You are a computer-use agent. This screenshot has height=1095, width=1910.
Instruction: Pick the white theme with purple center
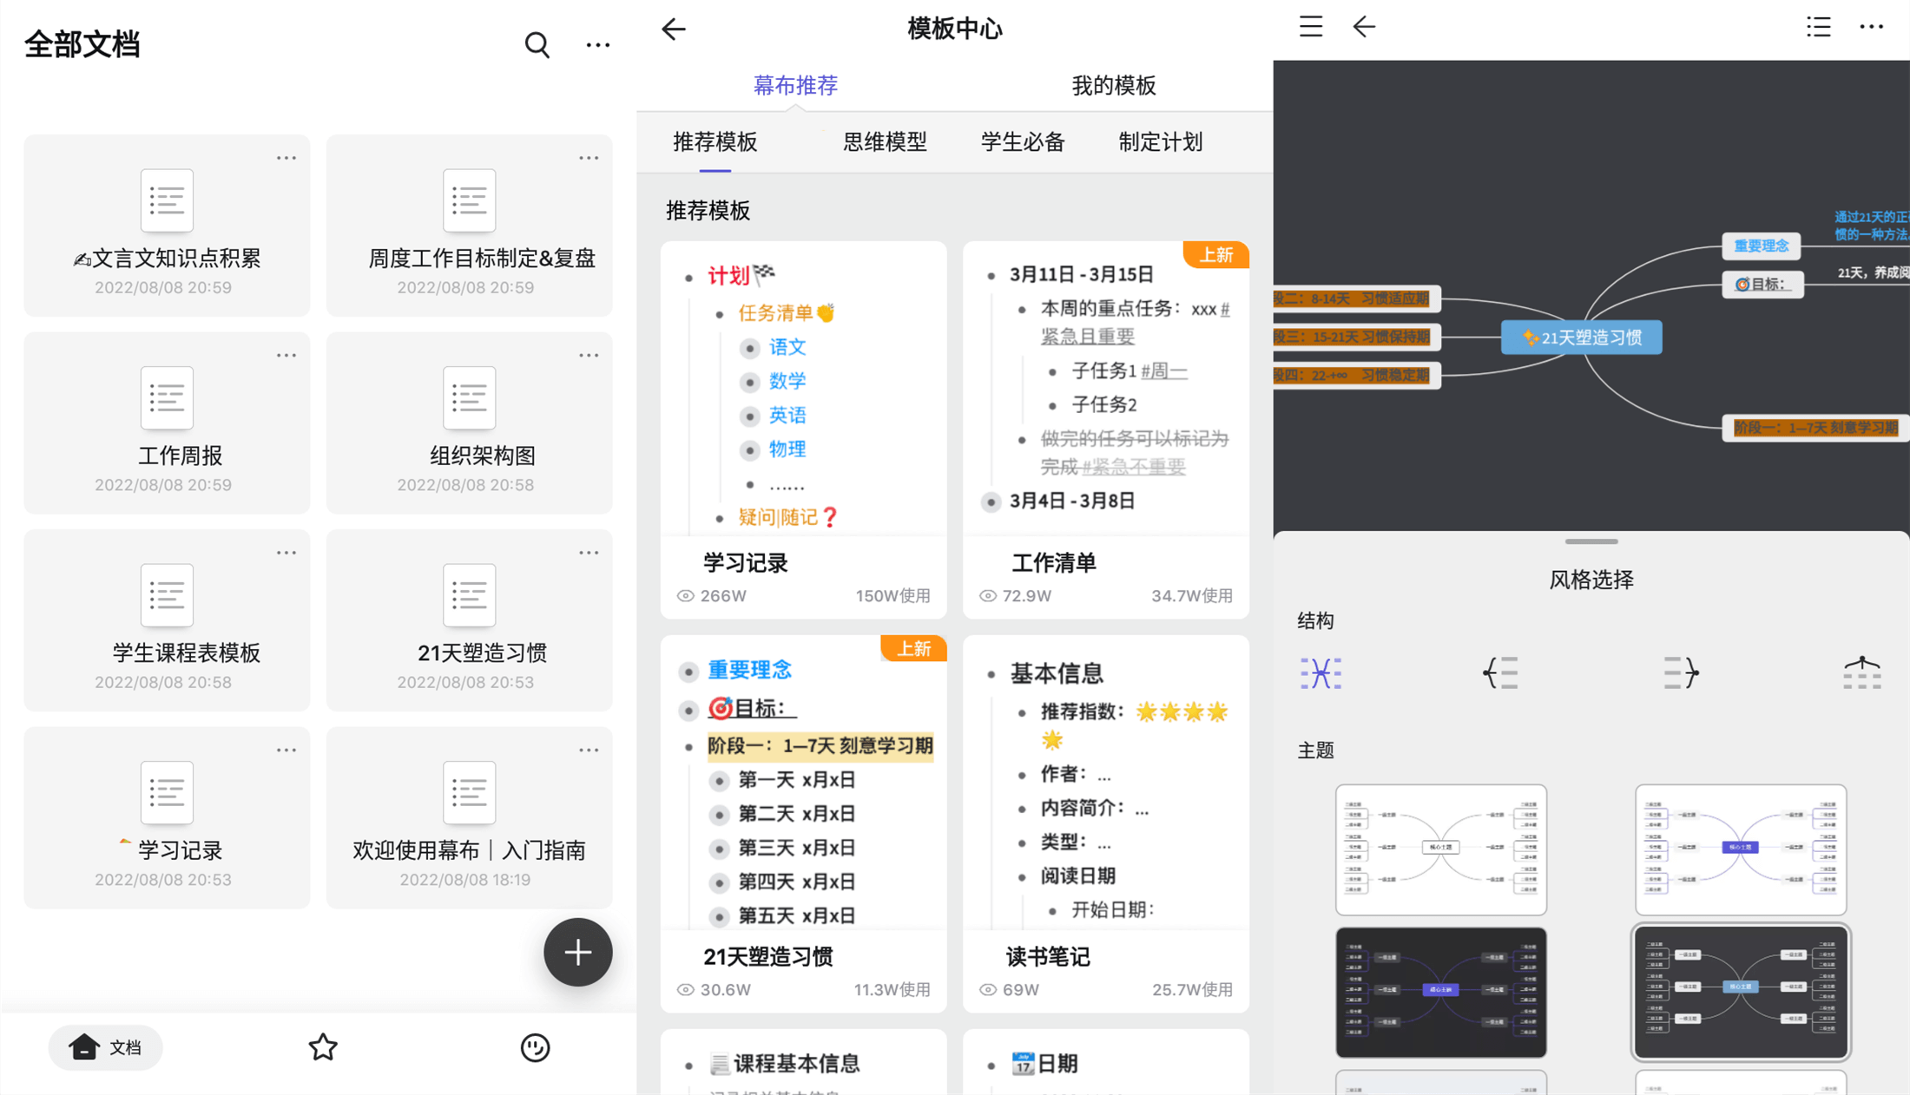coord(1741,849)
